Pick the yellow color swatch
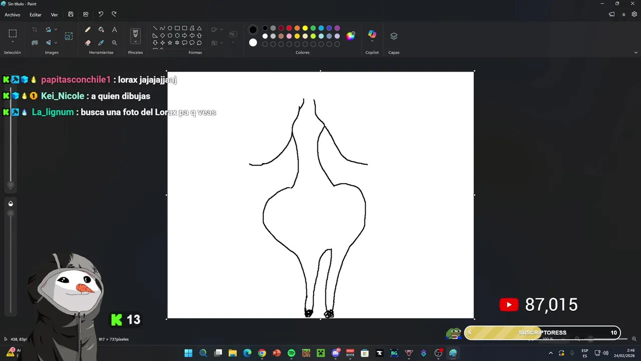641x361 pixels. (305, 28)
